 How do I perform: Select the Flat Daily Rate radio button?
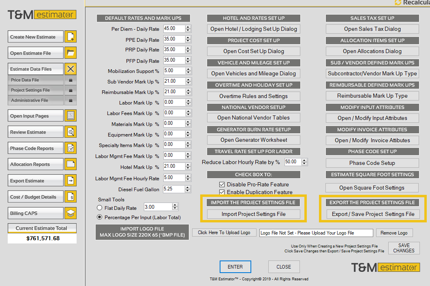point(100,208)
